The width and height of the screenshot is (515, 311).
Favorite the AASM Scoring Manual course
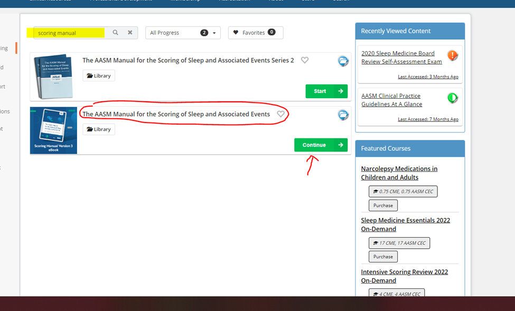coord(281,114)
